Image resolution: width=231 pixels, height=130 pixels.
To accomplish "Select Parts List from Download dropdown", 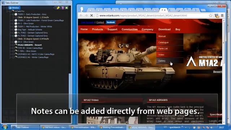I will point(170,48).
